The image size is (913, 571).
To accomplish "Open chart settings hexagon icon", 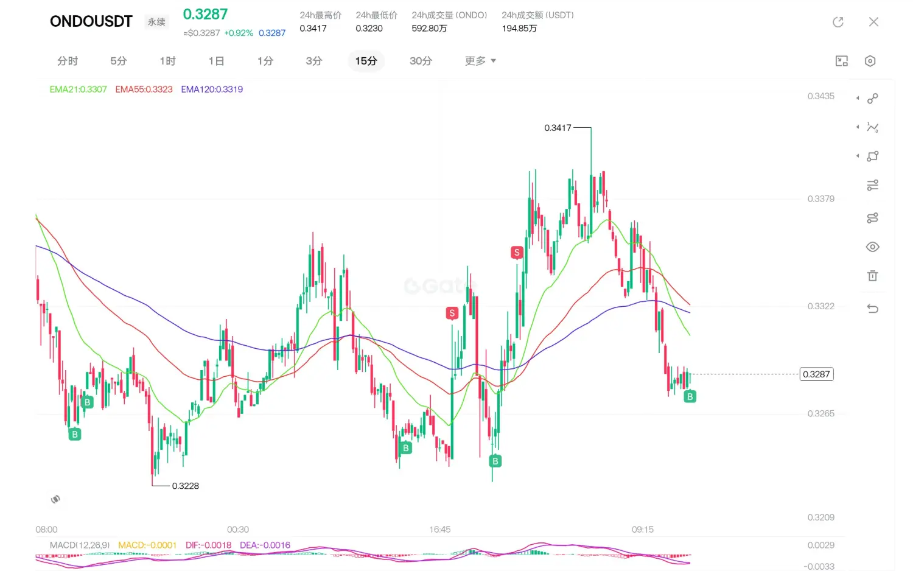I will point(870,61).
